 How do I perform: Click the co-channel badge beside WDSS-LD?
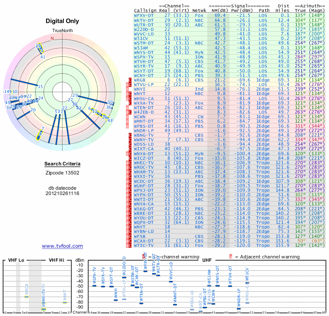[130, 144]
